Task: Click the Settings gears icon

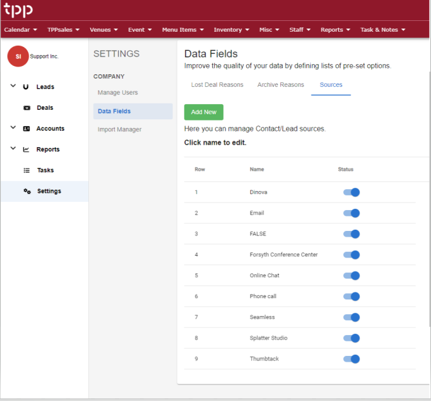Action: click(27, 191)
